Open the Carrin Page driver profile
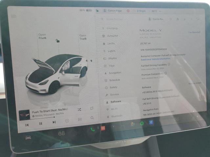The image size is (210, 157). pos(113,11)
